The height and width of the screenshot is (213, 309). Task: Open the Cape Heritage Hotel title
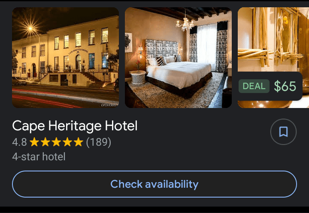point(75,126)
